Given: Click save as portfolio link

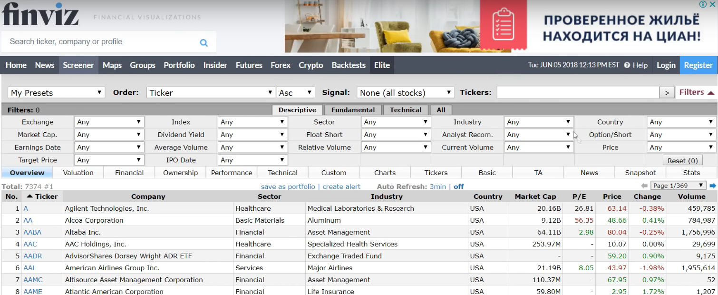Looking at the screenshot, I should 288,187.
